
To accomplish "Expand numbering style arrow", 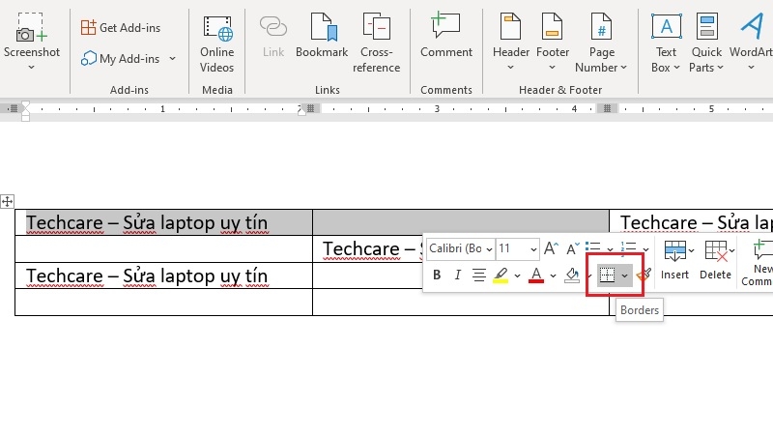I will 645,249.
